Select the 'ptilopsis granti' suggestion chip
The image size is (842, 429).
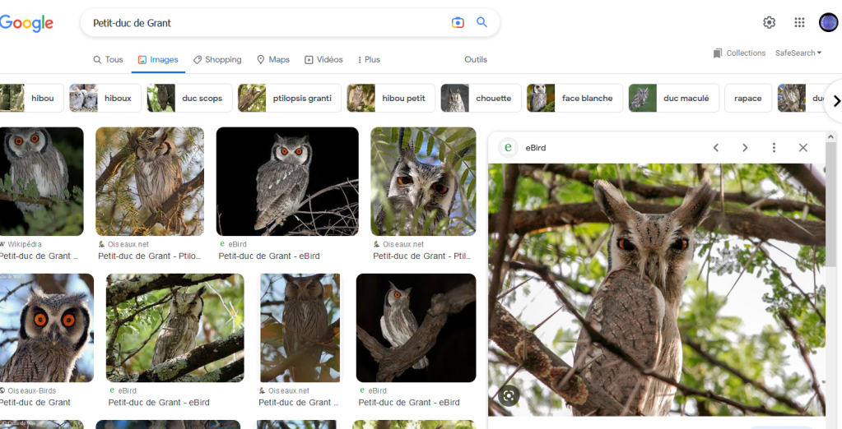(x=288, y=99)
